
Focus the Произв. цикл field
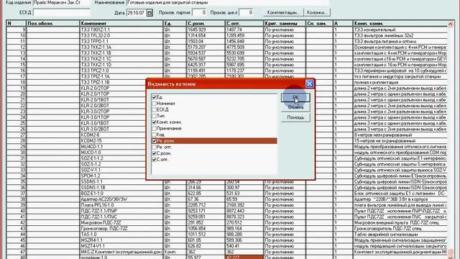246,13
